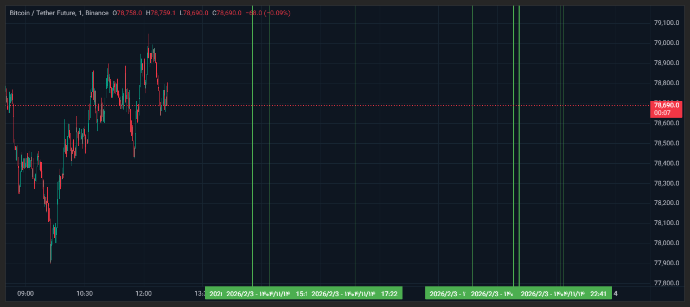Click the 09:00 time axis label
Screen dimensions: 690x307
(x=25, y=293)
